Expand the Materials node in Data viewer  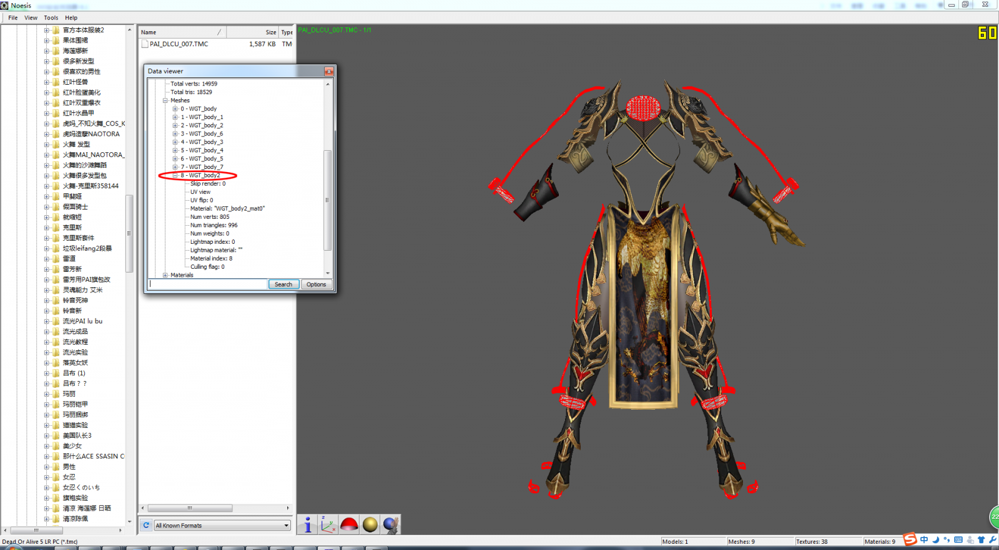coord(165,275)
